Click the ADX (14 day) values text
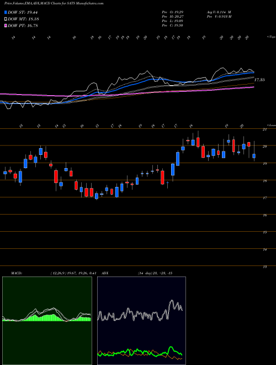This screenshot has height=365, width=276. click(155, 273)
